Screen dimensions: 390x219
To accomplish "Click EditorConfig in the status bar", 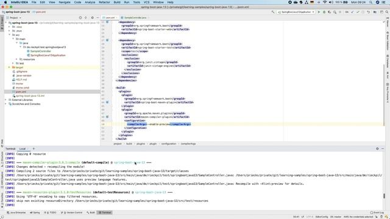I will (322, 217).
